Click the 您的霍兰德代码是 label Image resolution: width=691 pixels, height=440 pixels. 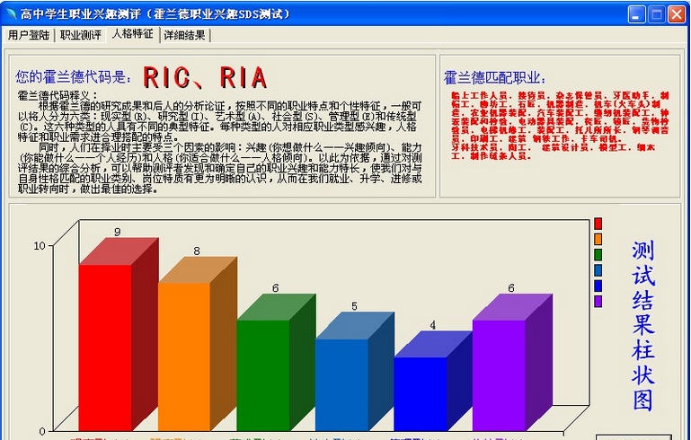click(x=74, y=76)
